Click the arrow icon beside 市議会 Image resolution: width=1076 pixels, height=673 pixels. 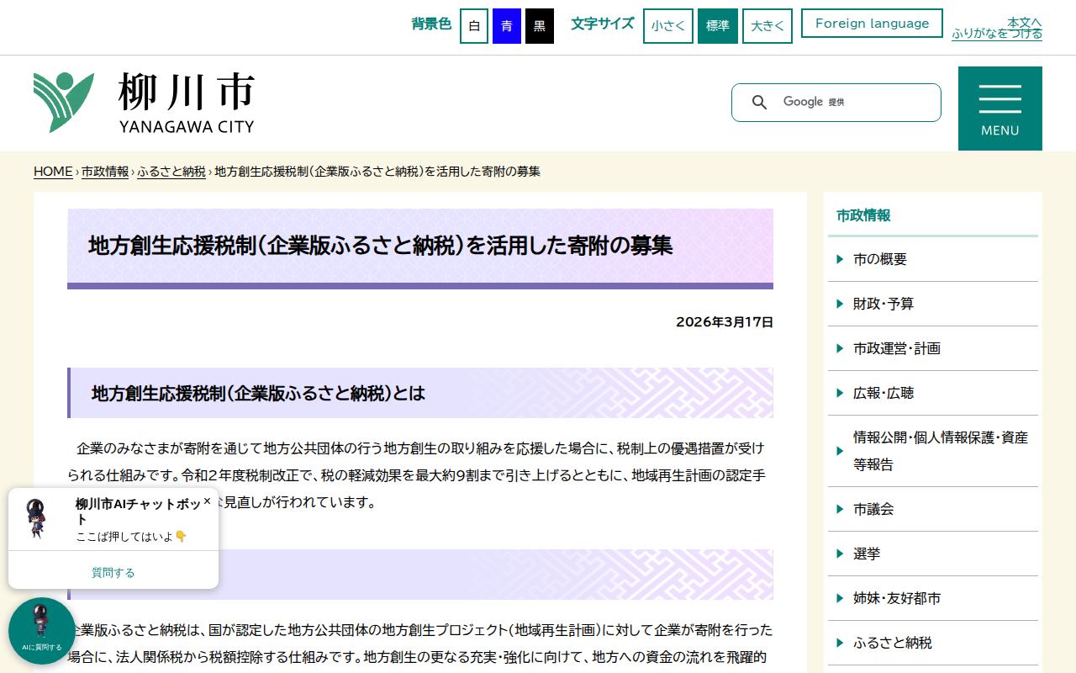click(838, 509)
